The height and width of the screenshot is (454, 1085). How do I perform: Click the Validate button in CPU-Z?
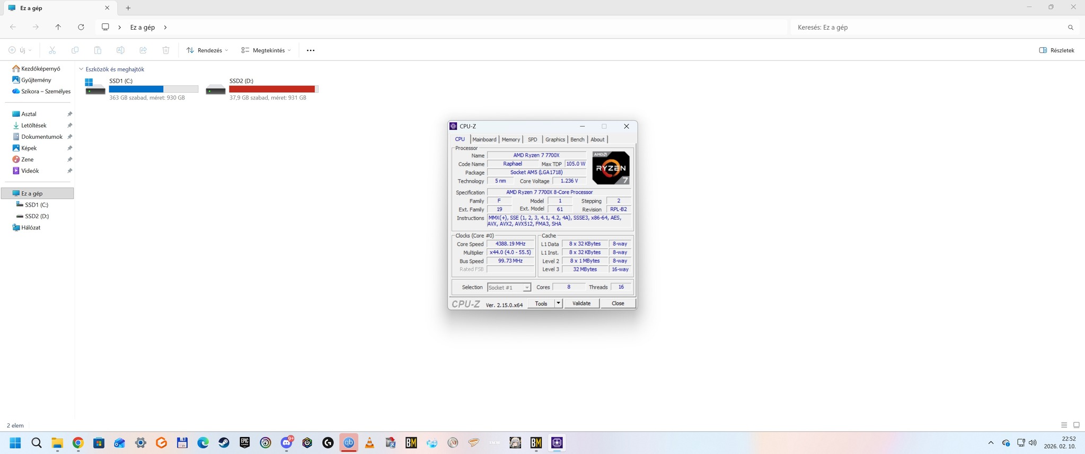[581, 304]
